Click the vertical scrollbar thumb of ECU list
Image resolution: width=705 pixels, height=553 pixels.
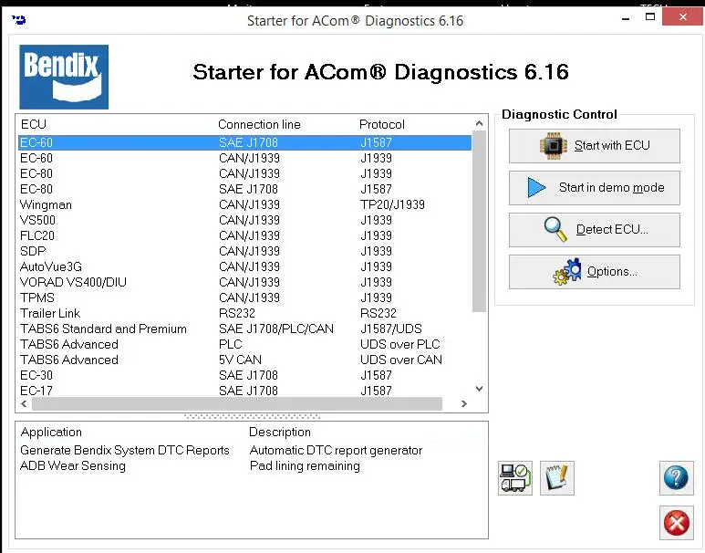click(480, 222)
